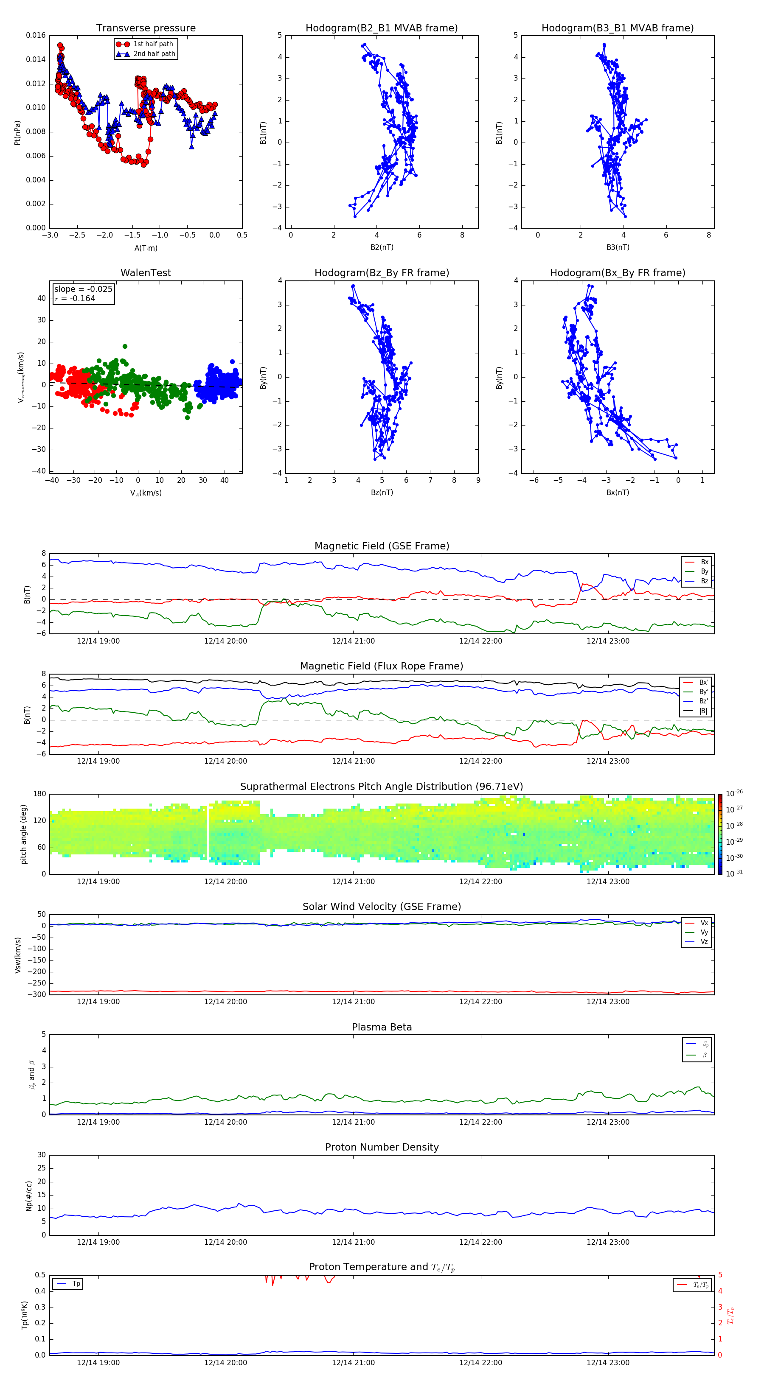This screenshot has width=764, height=1400.
Task: Click the "pitch angle (deg)" axis label
Action: 23,834
